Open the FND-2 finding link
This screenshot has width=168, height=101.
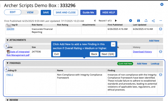(10, 75)
